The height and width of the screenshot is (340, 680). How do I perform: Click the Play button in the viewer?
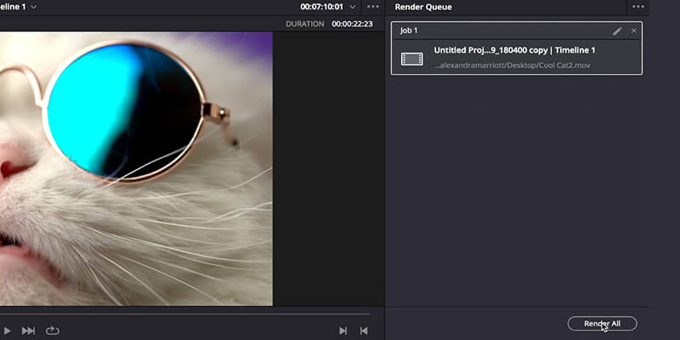[x=7, y=331]
